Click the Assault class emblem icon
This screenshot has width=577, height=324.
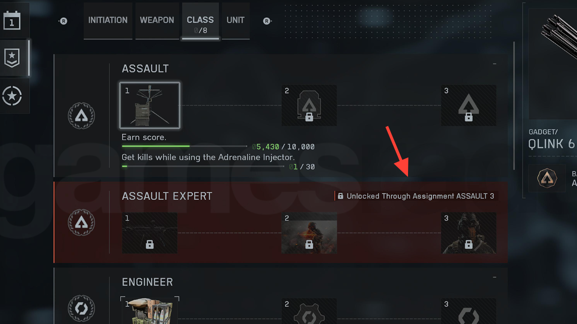pyautogui.click(x=81, y=116)
